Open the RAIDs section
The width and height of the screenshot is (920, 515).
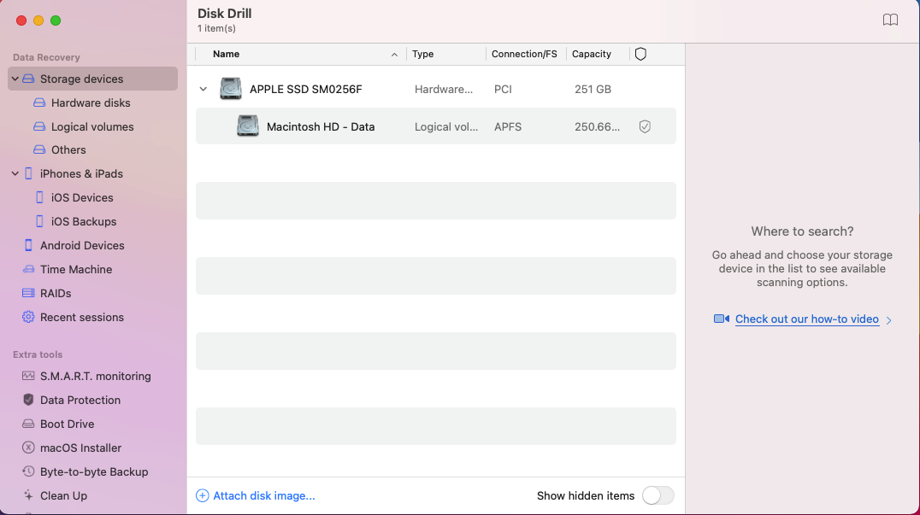click(56, 293)
